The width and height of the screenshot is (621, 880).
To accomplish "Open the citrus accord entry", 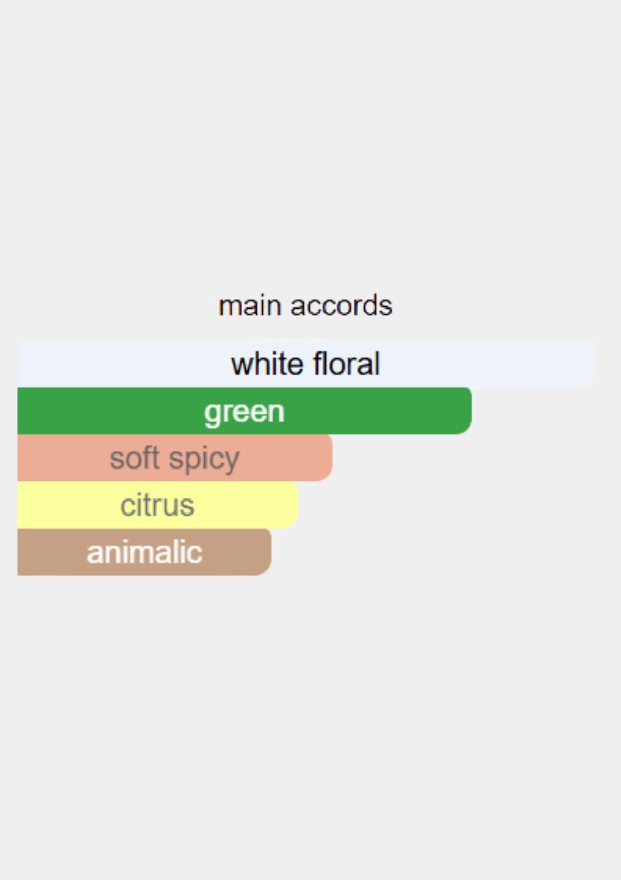I will point(157,505).
